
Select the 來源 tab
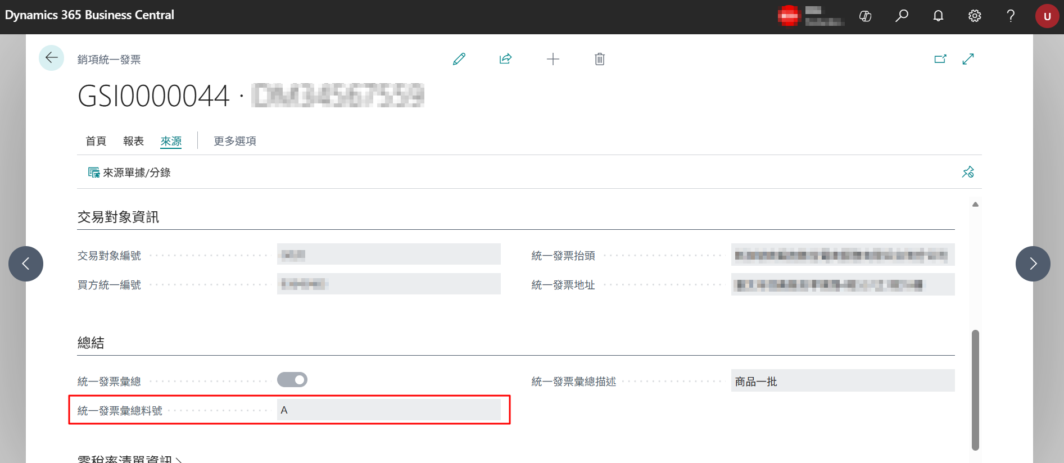(171, 141)
